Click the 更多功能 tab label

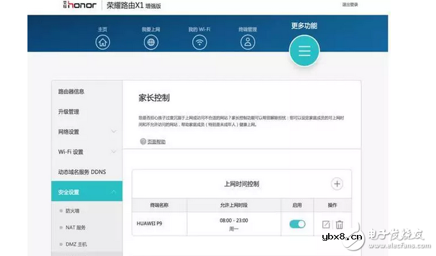coord(304,26)
